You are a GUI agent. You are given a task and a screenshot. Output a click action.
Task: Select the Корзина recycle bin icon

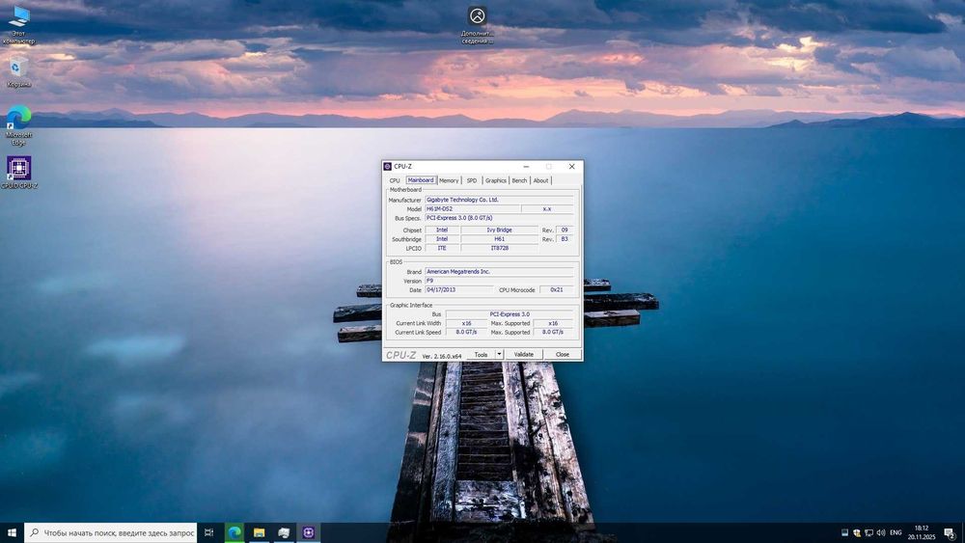18,71
